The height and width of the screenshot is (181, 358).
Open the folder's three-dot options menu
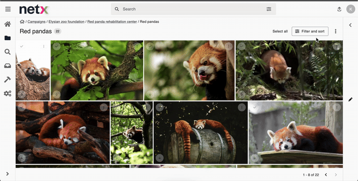coord(336,31)
